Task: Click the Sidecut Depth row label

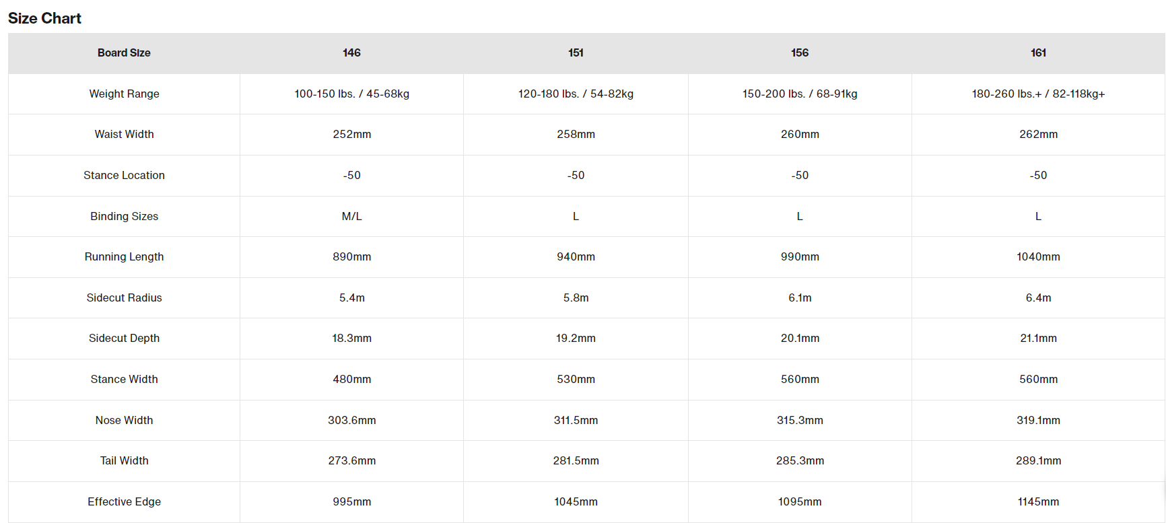Action: coord(124,338)
